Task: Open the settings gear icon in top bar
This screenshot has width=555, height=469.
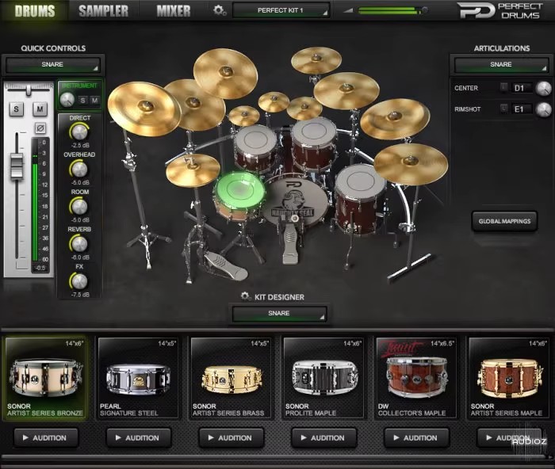Action: pos(220,10)
